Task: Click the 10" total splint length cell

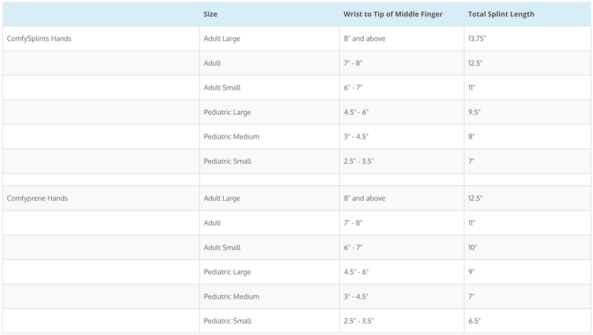Action: (x=472, y=248)
